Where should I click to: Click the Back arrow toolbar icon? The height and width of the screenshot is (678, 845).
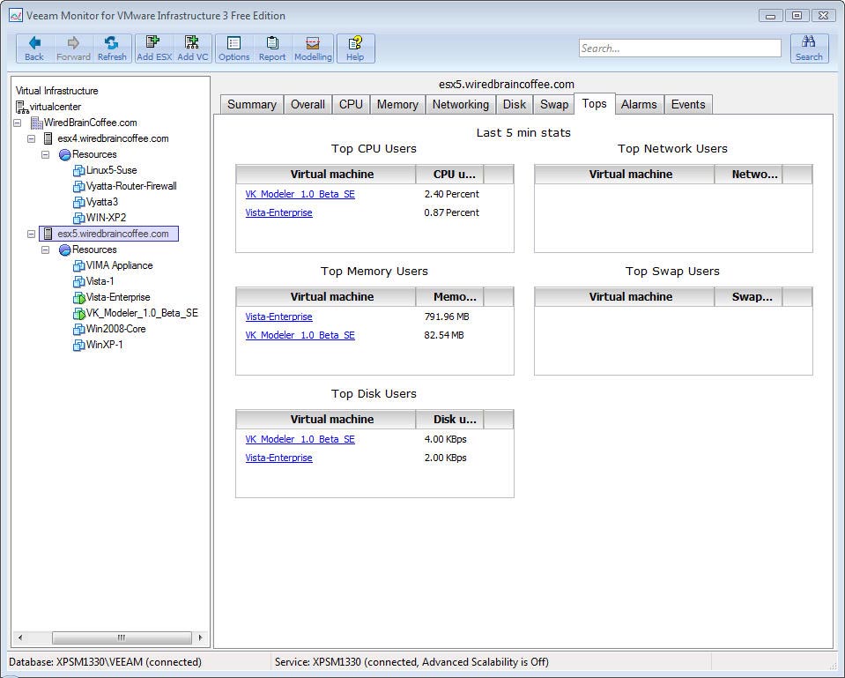click(34, 48)
